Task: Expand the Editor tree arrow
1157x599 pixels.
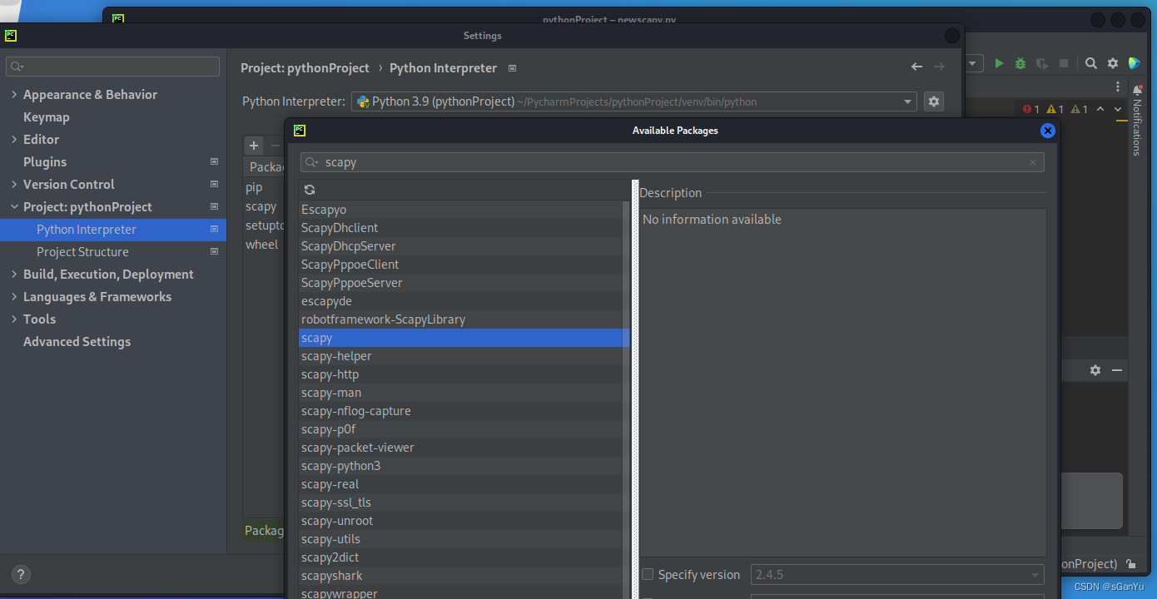Action: pos(14,139)
